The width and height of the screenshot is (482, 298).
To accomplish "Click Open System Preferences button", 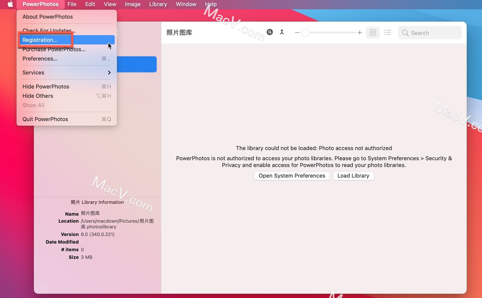I will point(292,176).
